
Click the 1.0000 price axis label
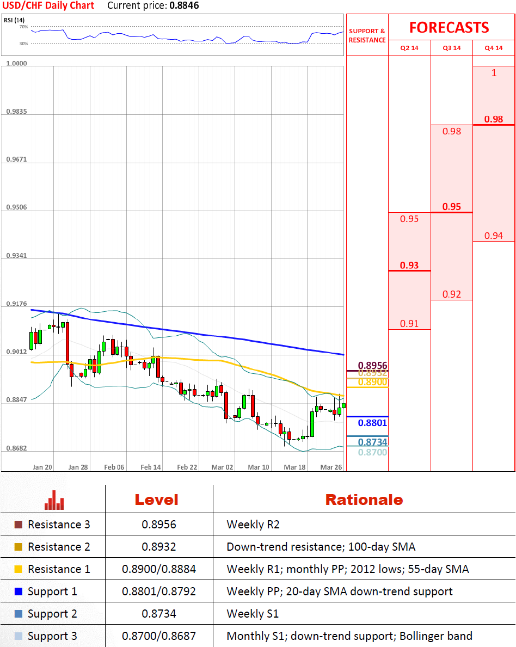16,63
